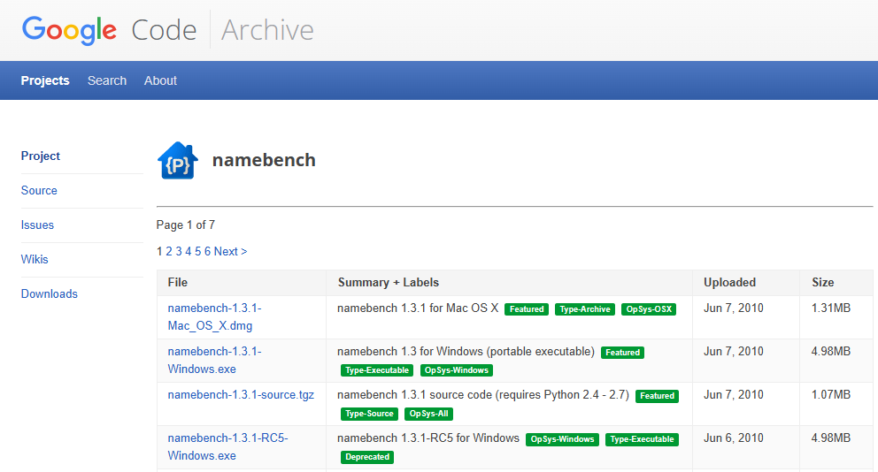Go to page 2 of downloads

(168, 252)
